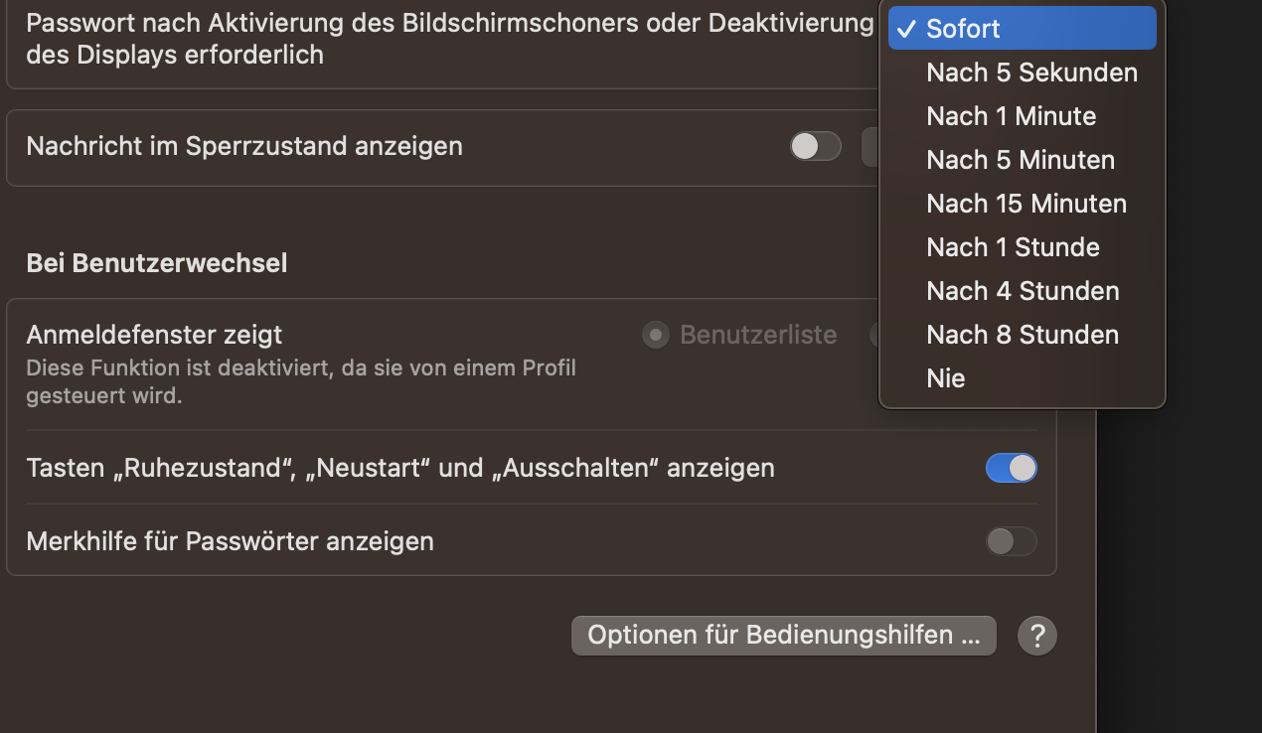Image resolution: width=1262 pixels, height=733 pixels.
Task: Turn off the Ruhezustand, Neustart, Ausschalten toggle
Action: [x=1011, y=468]
